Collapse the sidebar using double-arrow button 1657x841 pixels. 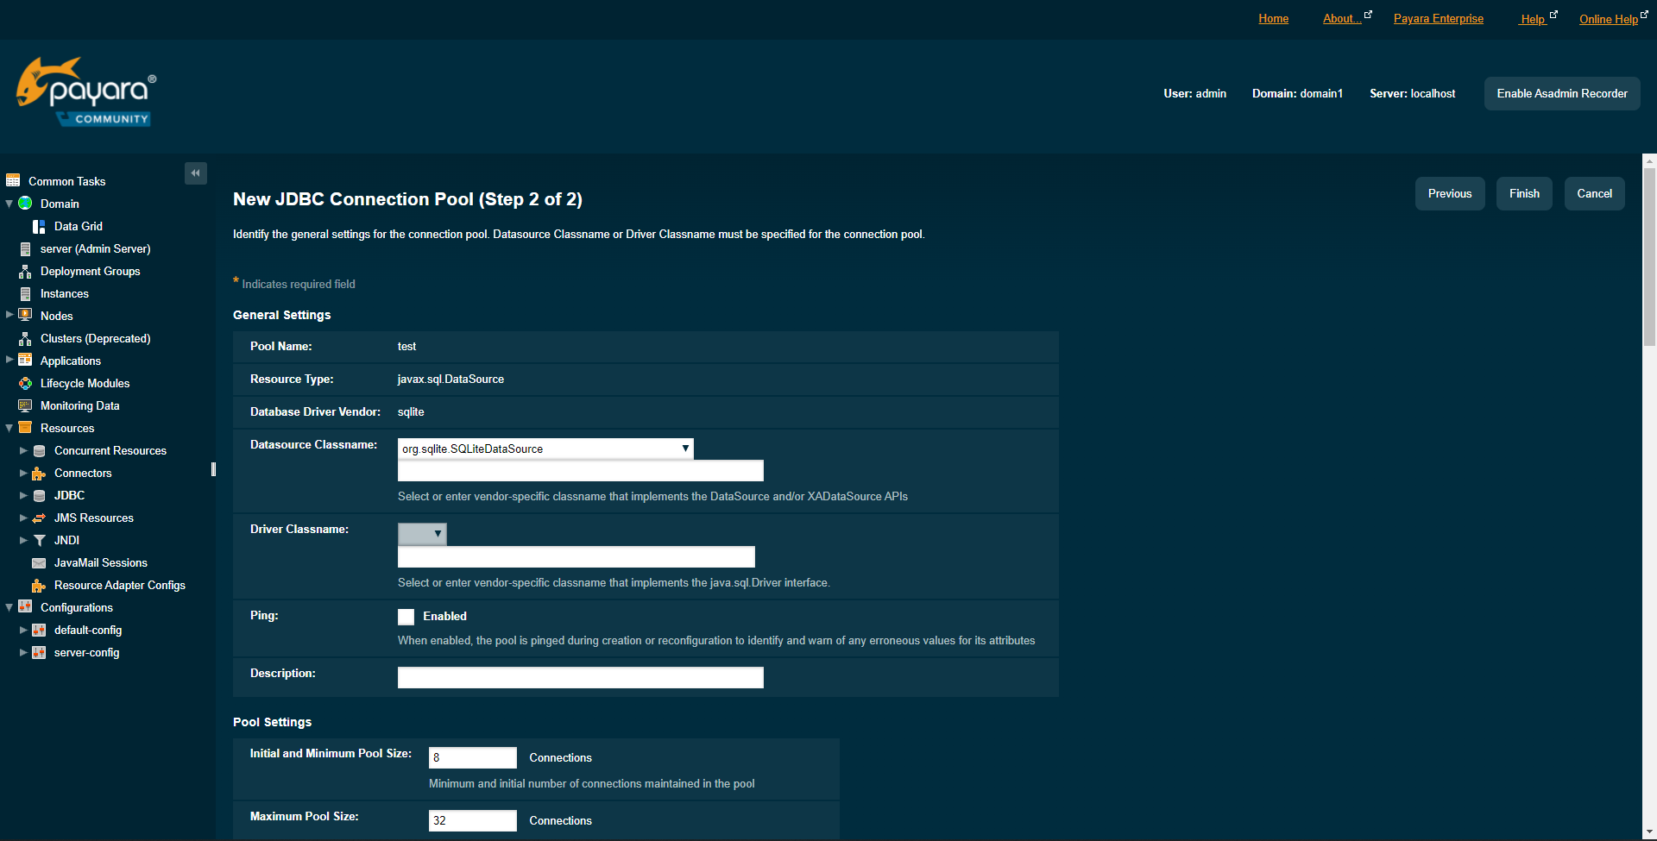tap(195, 173)
